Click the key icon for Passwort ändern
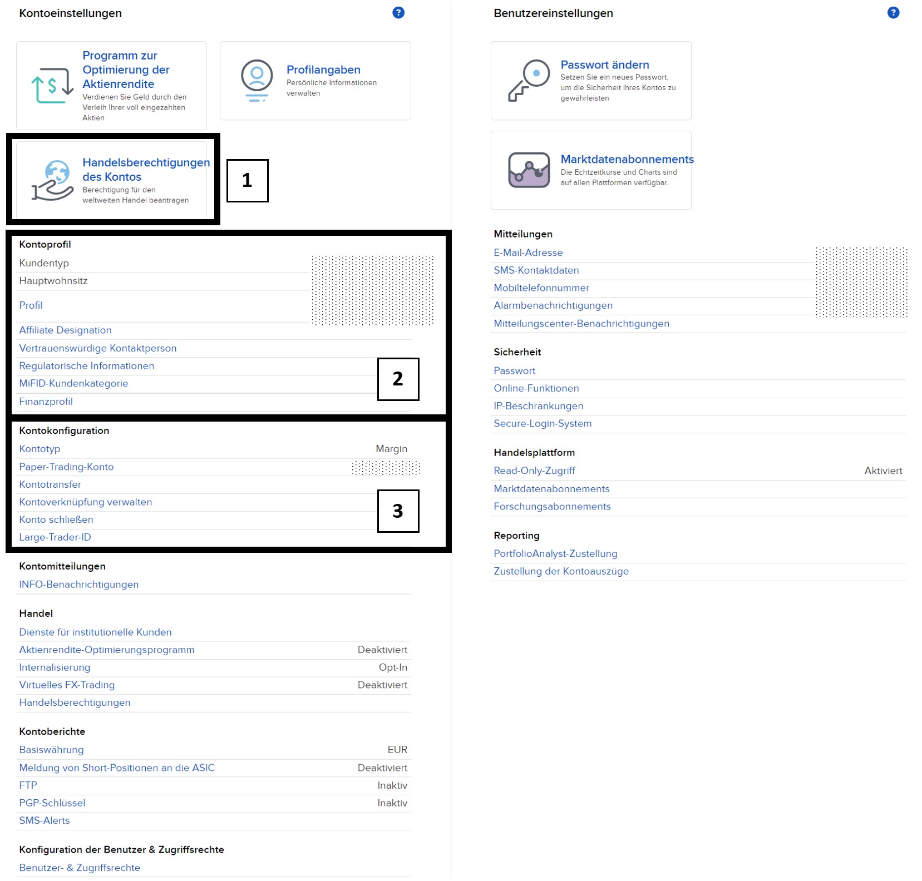The image size is (922, 881). click(529, 81)
